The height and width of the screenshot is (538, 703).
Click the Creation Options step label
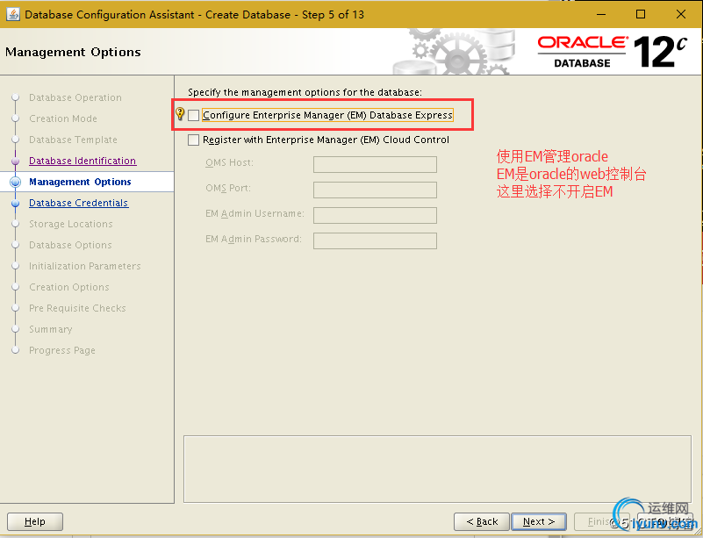coord(69,287)
